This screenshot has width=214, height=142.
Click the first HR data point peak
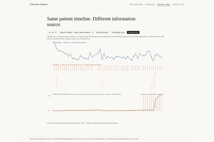(x=55, y=44)
